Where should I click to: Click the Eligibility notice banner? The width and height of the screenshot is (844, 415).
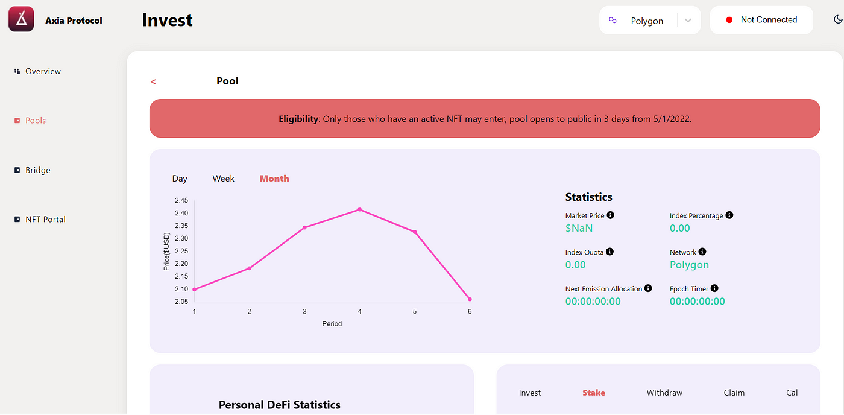[485, 118]
